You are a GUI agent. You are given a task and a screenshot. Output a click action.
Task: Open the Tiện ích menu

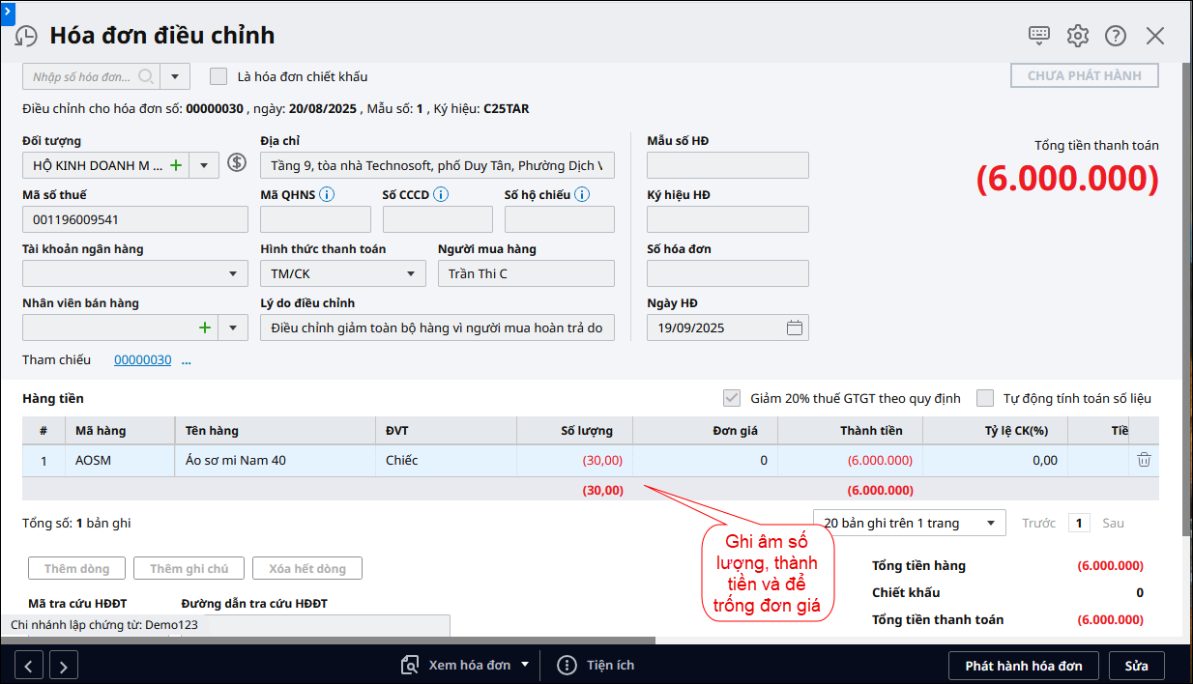597,665
